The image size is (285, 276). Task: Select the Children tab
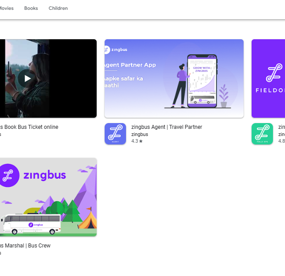coord(58,8)
